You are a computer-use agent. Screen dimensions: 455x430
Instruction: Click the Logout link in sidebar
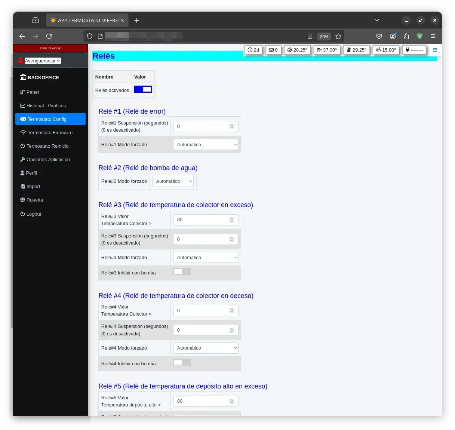pyautogui.click(x=34, y=214)
